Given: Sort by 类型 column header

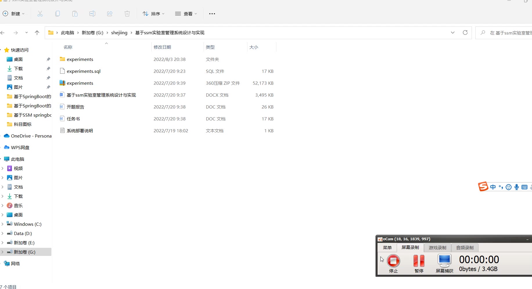Looking at the screenshot, I should pyautogui.click(x=210, y=47).
